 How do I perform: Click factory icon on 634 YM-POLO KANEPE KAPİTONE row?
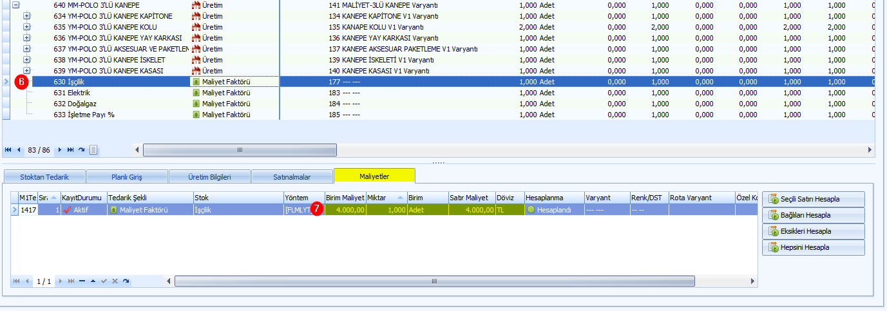coord(196,16)
